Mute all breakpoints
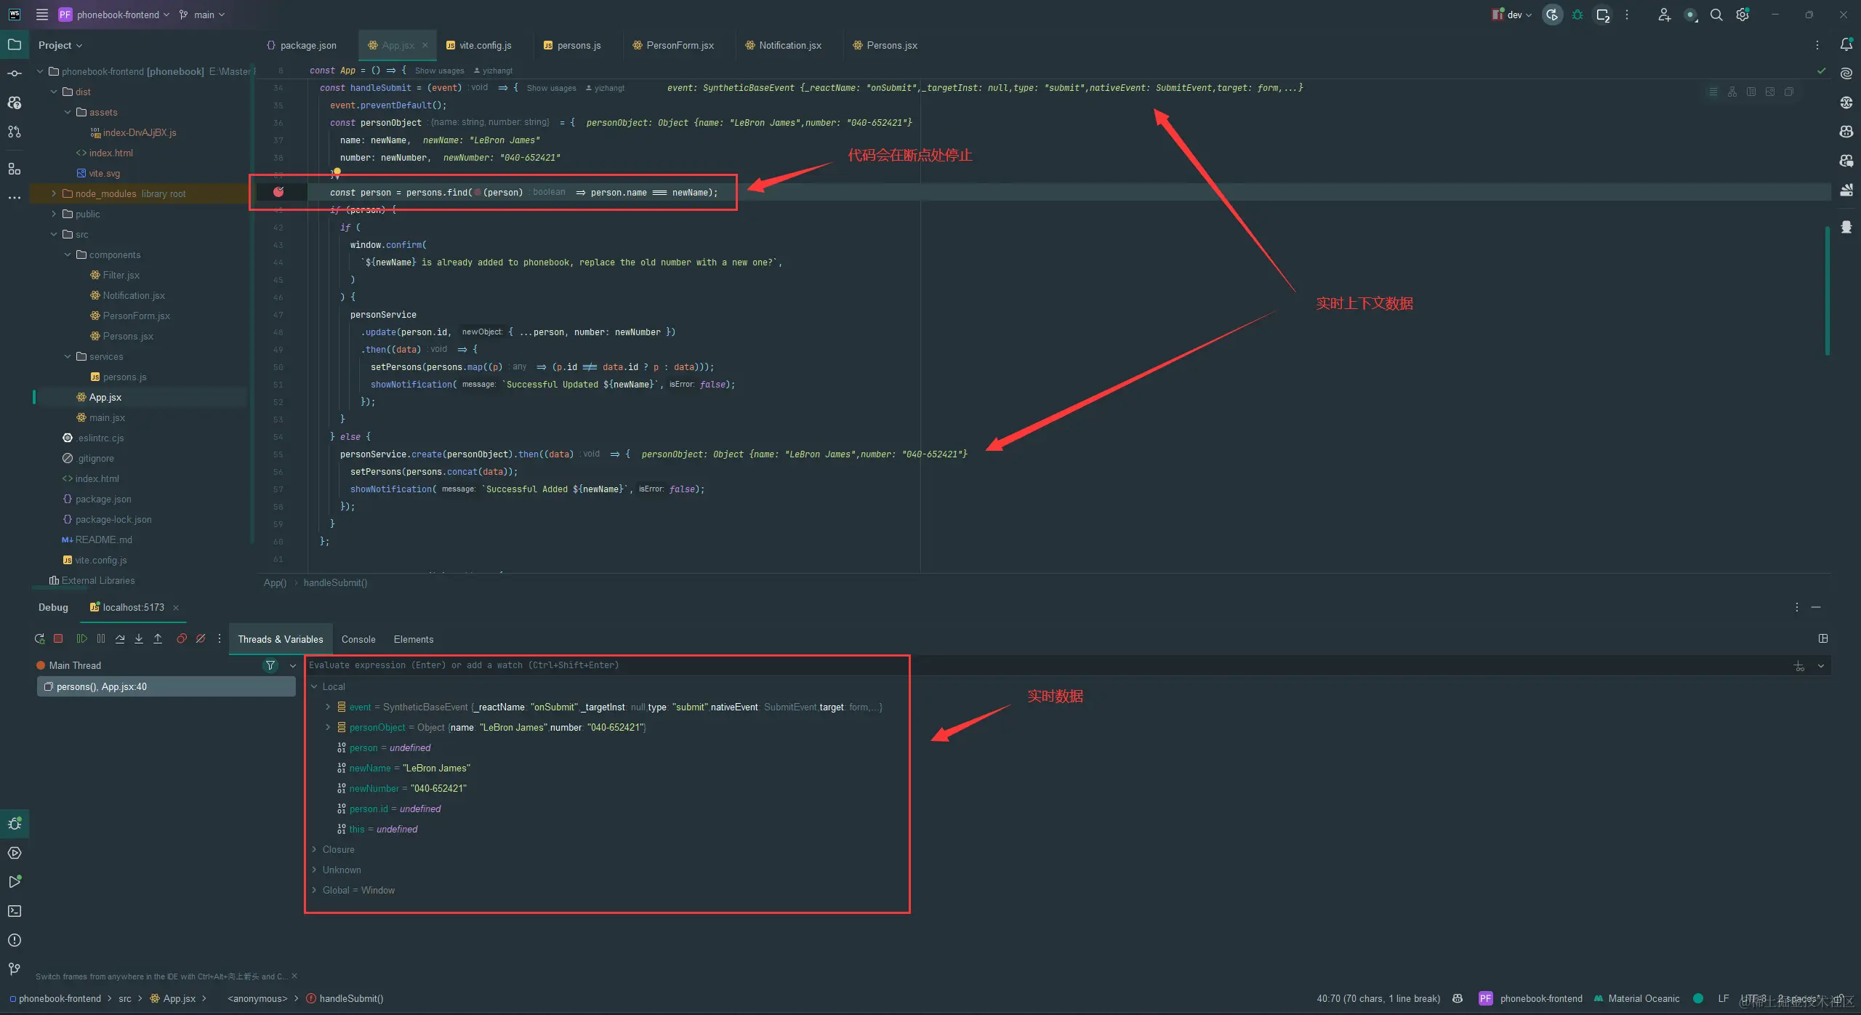Screen dimensions: 1861x1015 click(x=201, y=638)
